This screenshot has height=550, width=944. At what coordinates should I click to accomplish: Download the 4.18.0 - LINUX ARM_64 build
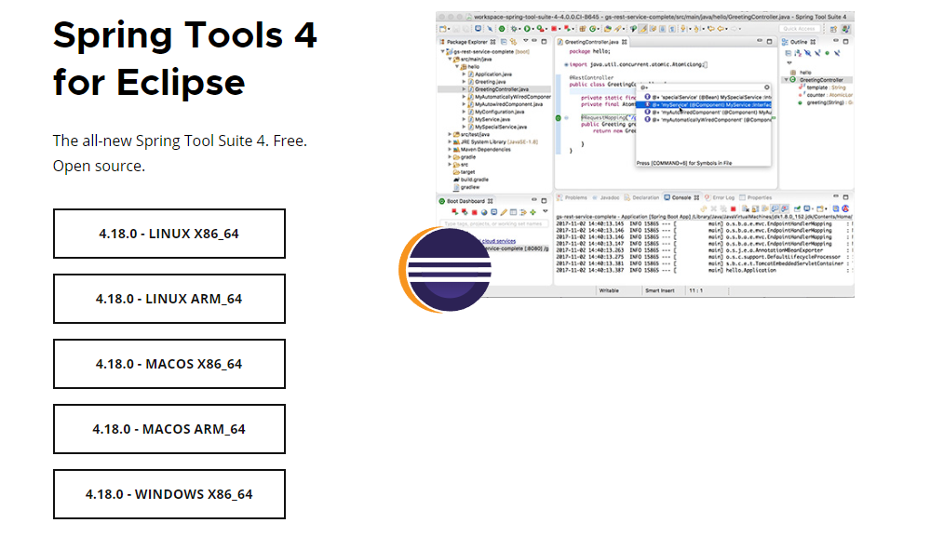point(169,299)
